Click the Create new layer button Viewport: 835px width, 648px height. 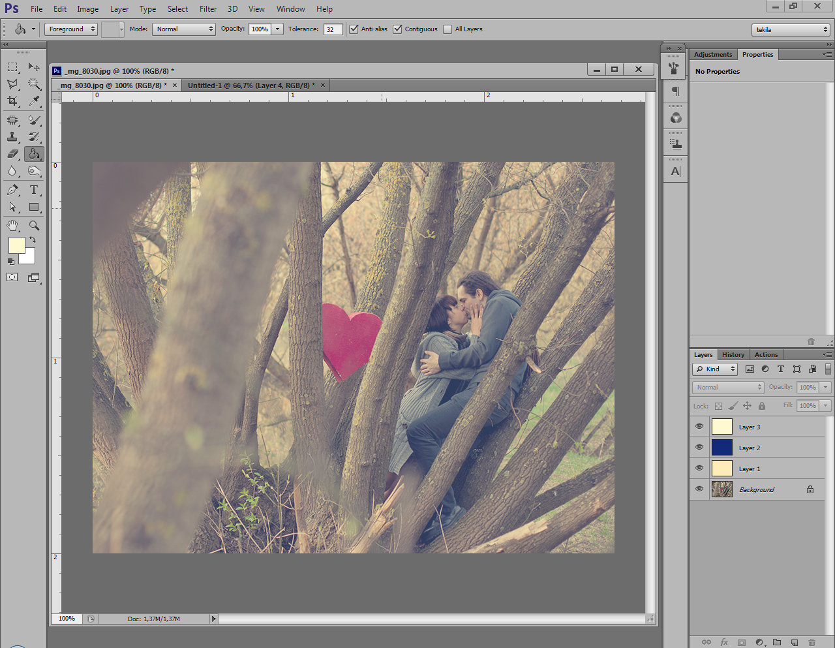[x=795, y=642]
